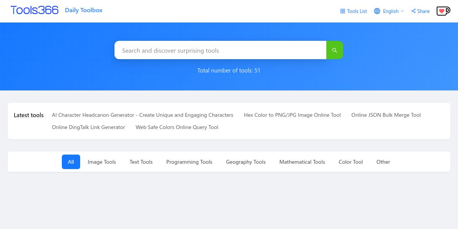The width and height of the screenshot is (458, 229).
Task: Switch to Programming Tools tab
Action: click(x=189, y=162)
